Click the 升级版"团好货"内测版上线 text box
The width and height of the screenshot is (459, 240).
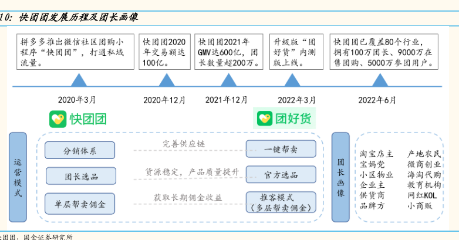pos(296,52)
